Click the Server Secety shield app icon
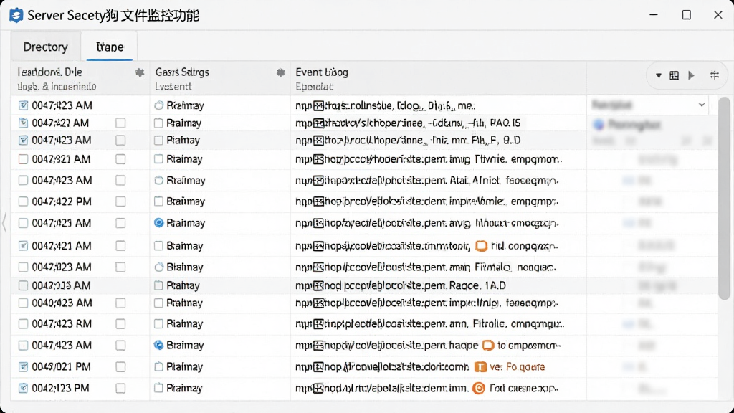Image resolution: width=734 pixels, height=413 pixels. click(16, 15)
